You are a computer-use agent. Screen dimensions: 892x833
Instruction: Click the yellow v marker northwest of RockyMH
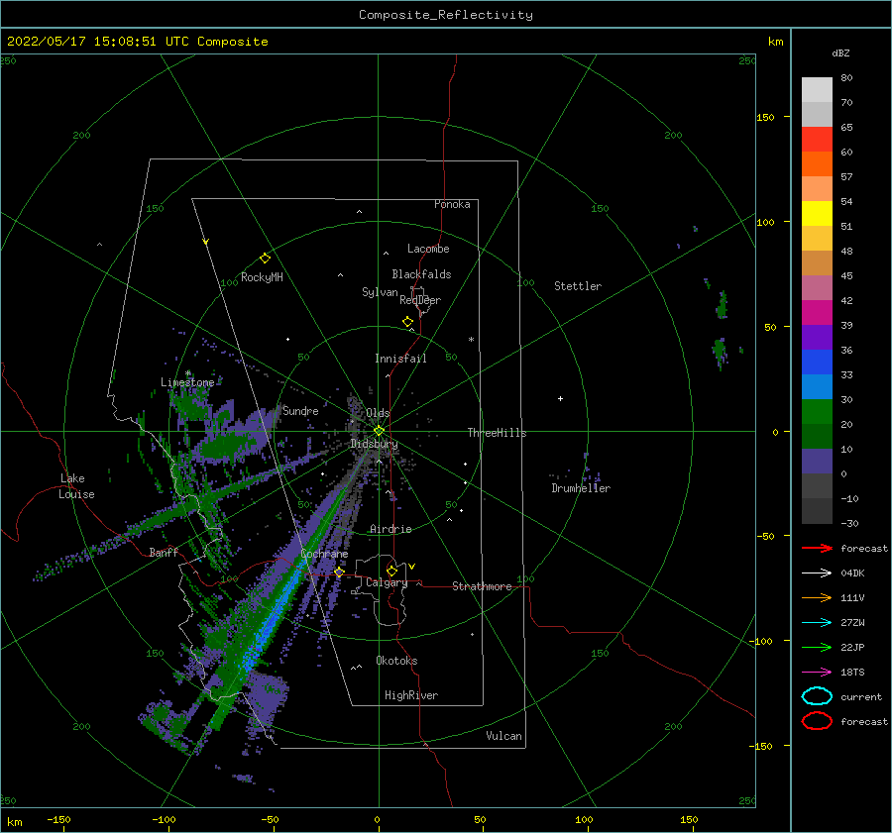(206, 242)
